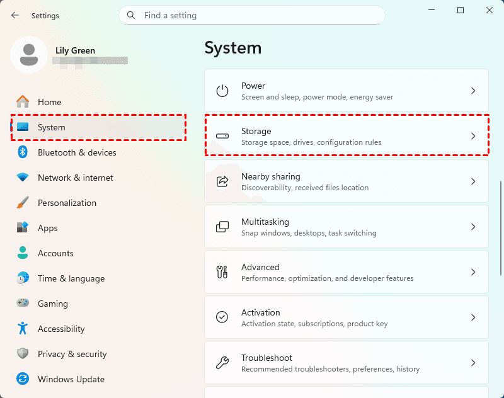Click the Network & internet Wi-Fi icon
Image resolution: width=504 pixels, height=398 pixels.
coord(23,178)
